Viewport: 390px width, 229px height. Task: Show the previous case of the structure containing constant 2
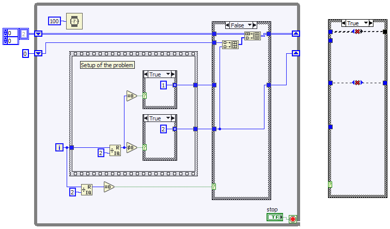click(146, 118)
